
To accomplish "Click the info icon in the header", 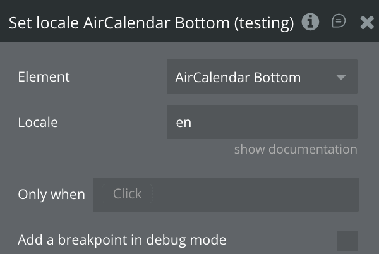I will click(310, 22).
